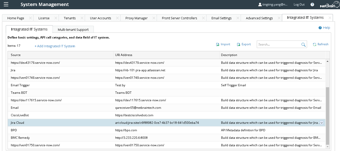Add a new Integrated IT System
Viewport: 340px width, 151px height.
pyautogui.click(x=55, y=46)
